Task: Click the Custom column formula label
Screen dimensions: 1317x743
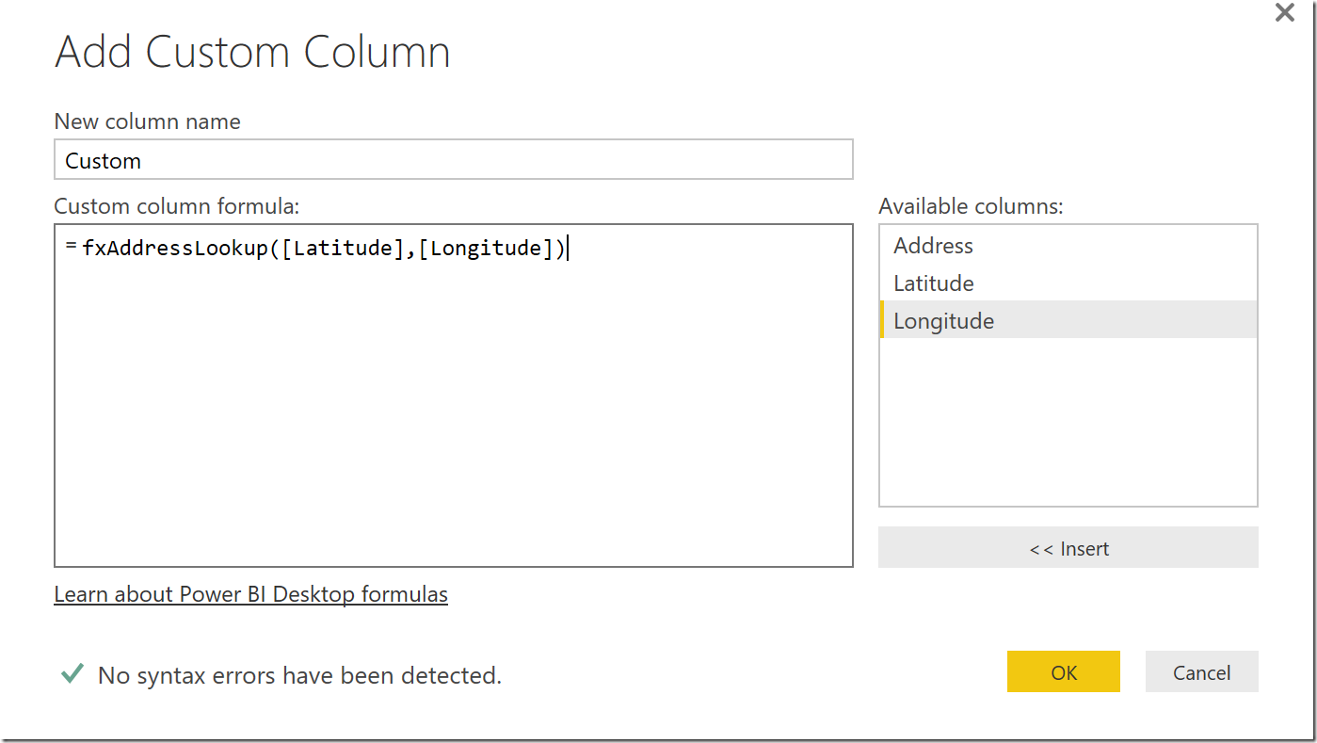Action: click(176, 206)
